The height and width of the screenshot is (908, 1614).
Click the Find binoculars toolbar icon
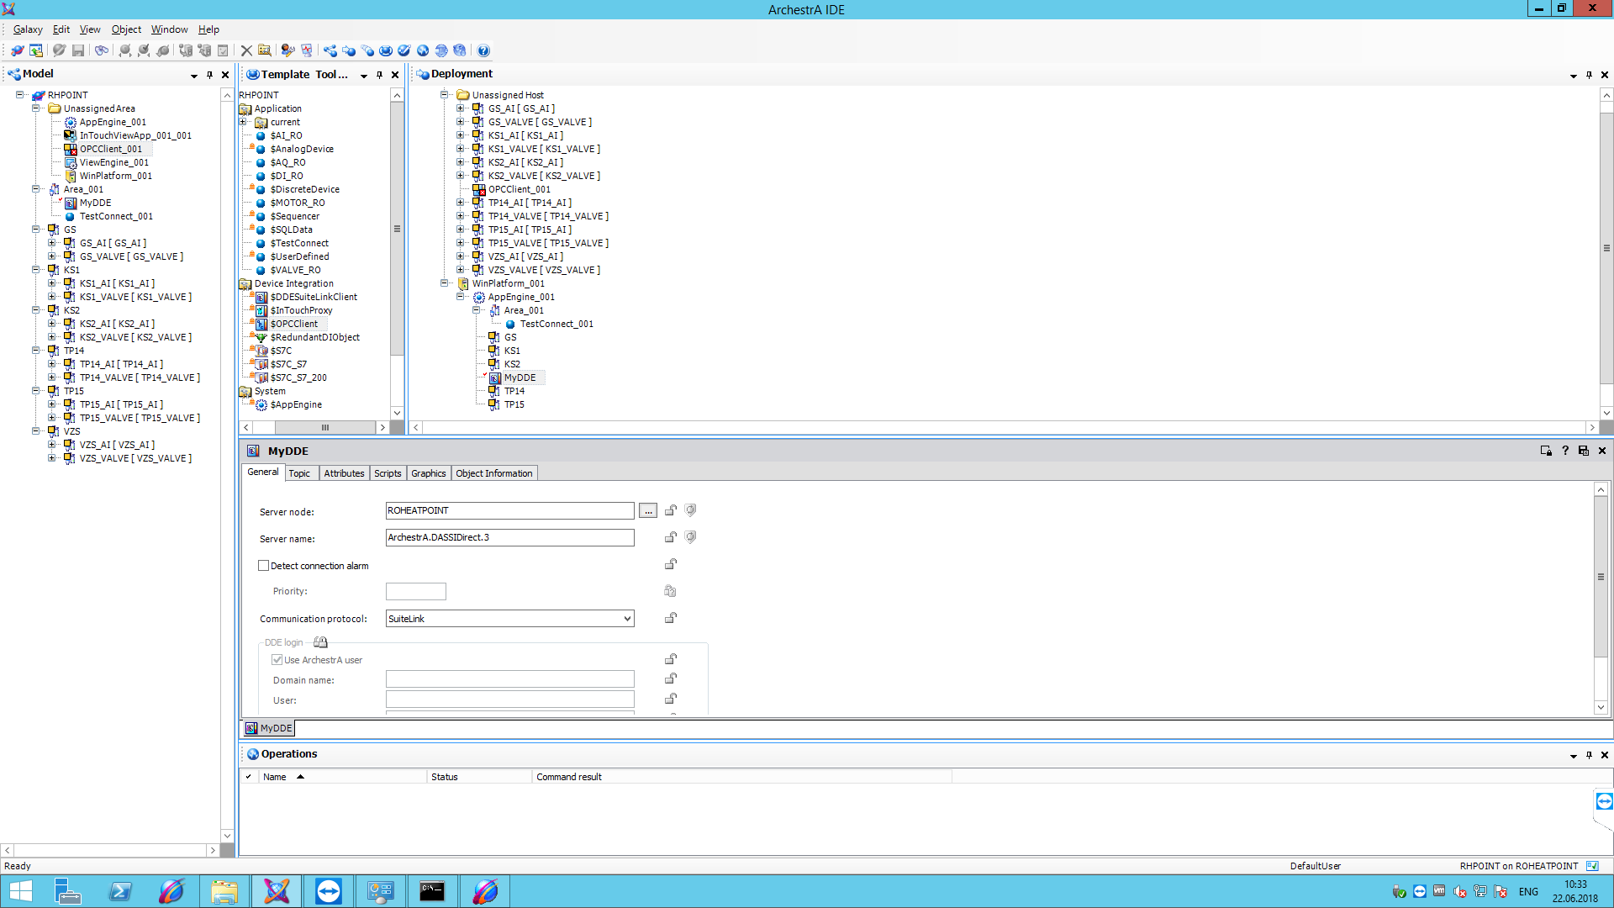(x=102, y=50)
